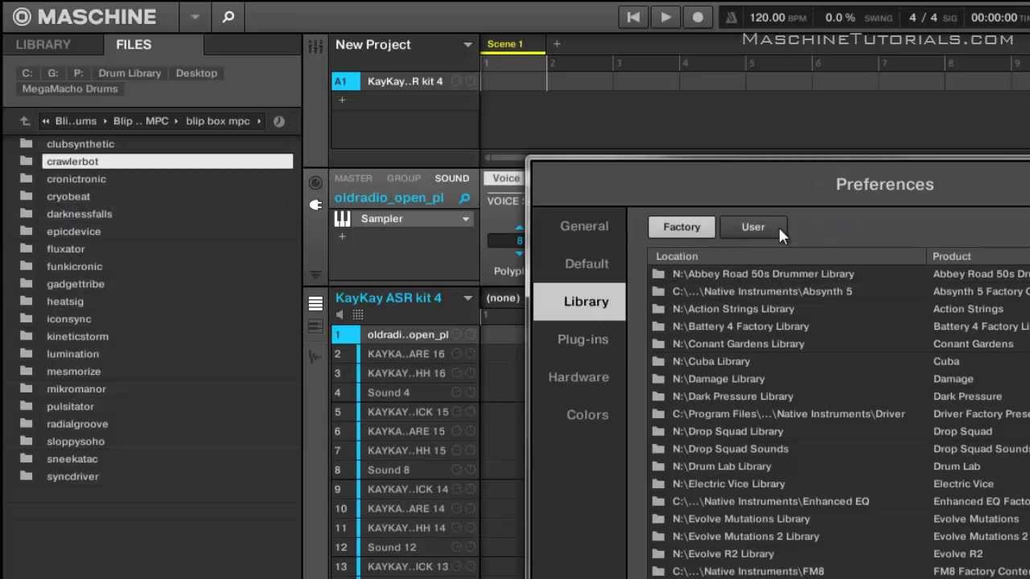
Task: Switch to SOUND level tab
Action: coord(452,179)
